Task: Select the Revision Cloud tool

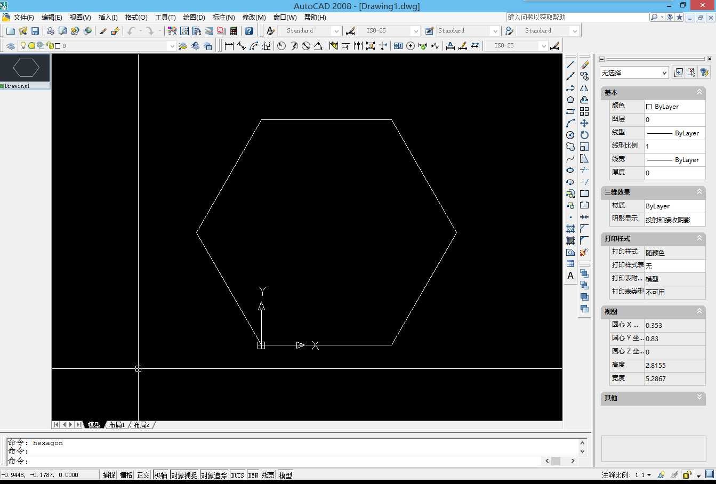Action: (570, 147)
